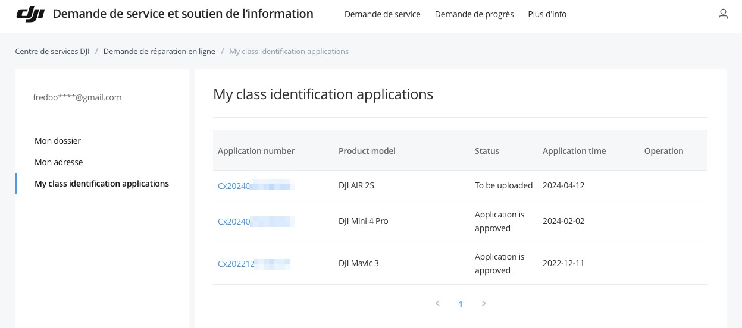This screenshot has width=742, height=328.
Task: Click the Application time column header
Action: (574, 151)
